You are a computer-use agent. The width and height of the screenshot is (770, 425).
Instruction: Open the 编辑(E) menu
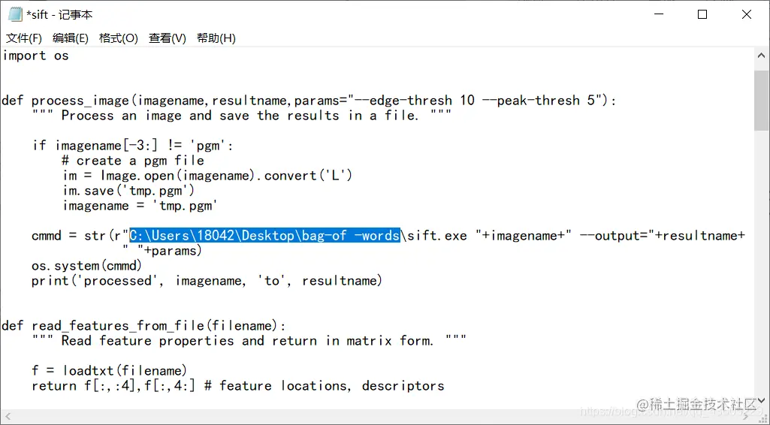point(70,38)
